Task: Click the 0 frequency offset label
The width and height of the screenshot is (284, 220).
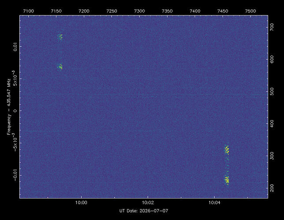Action: (15, 110)
